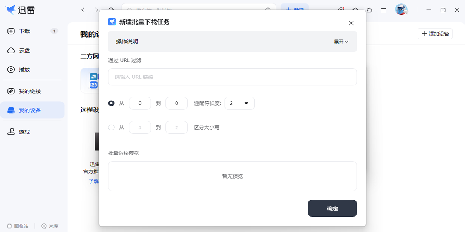Click the download count badge showing 1
The height and width of the screenshot is (232, 465).
pyautogui.click(x=54, y=31)
